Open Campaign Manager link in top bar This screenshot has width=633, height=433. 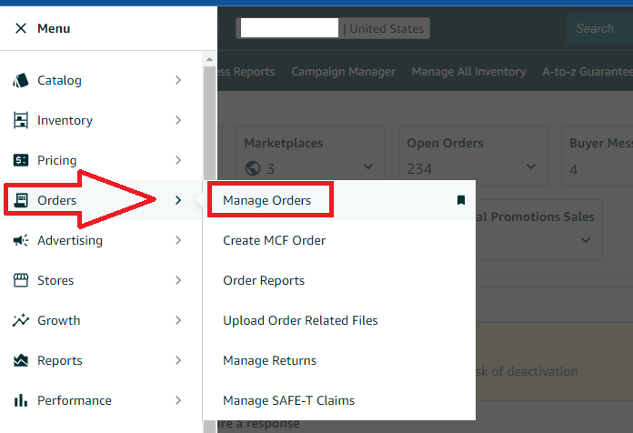click(343, 72)
